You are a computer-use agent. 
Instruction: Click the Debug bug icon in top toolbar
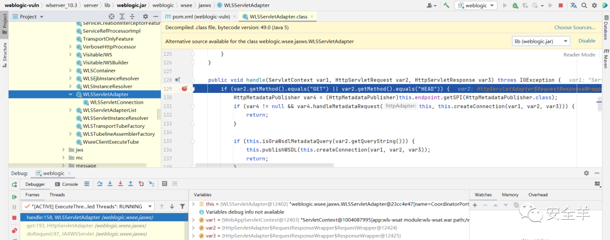[515, 6]
